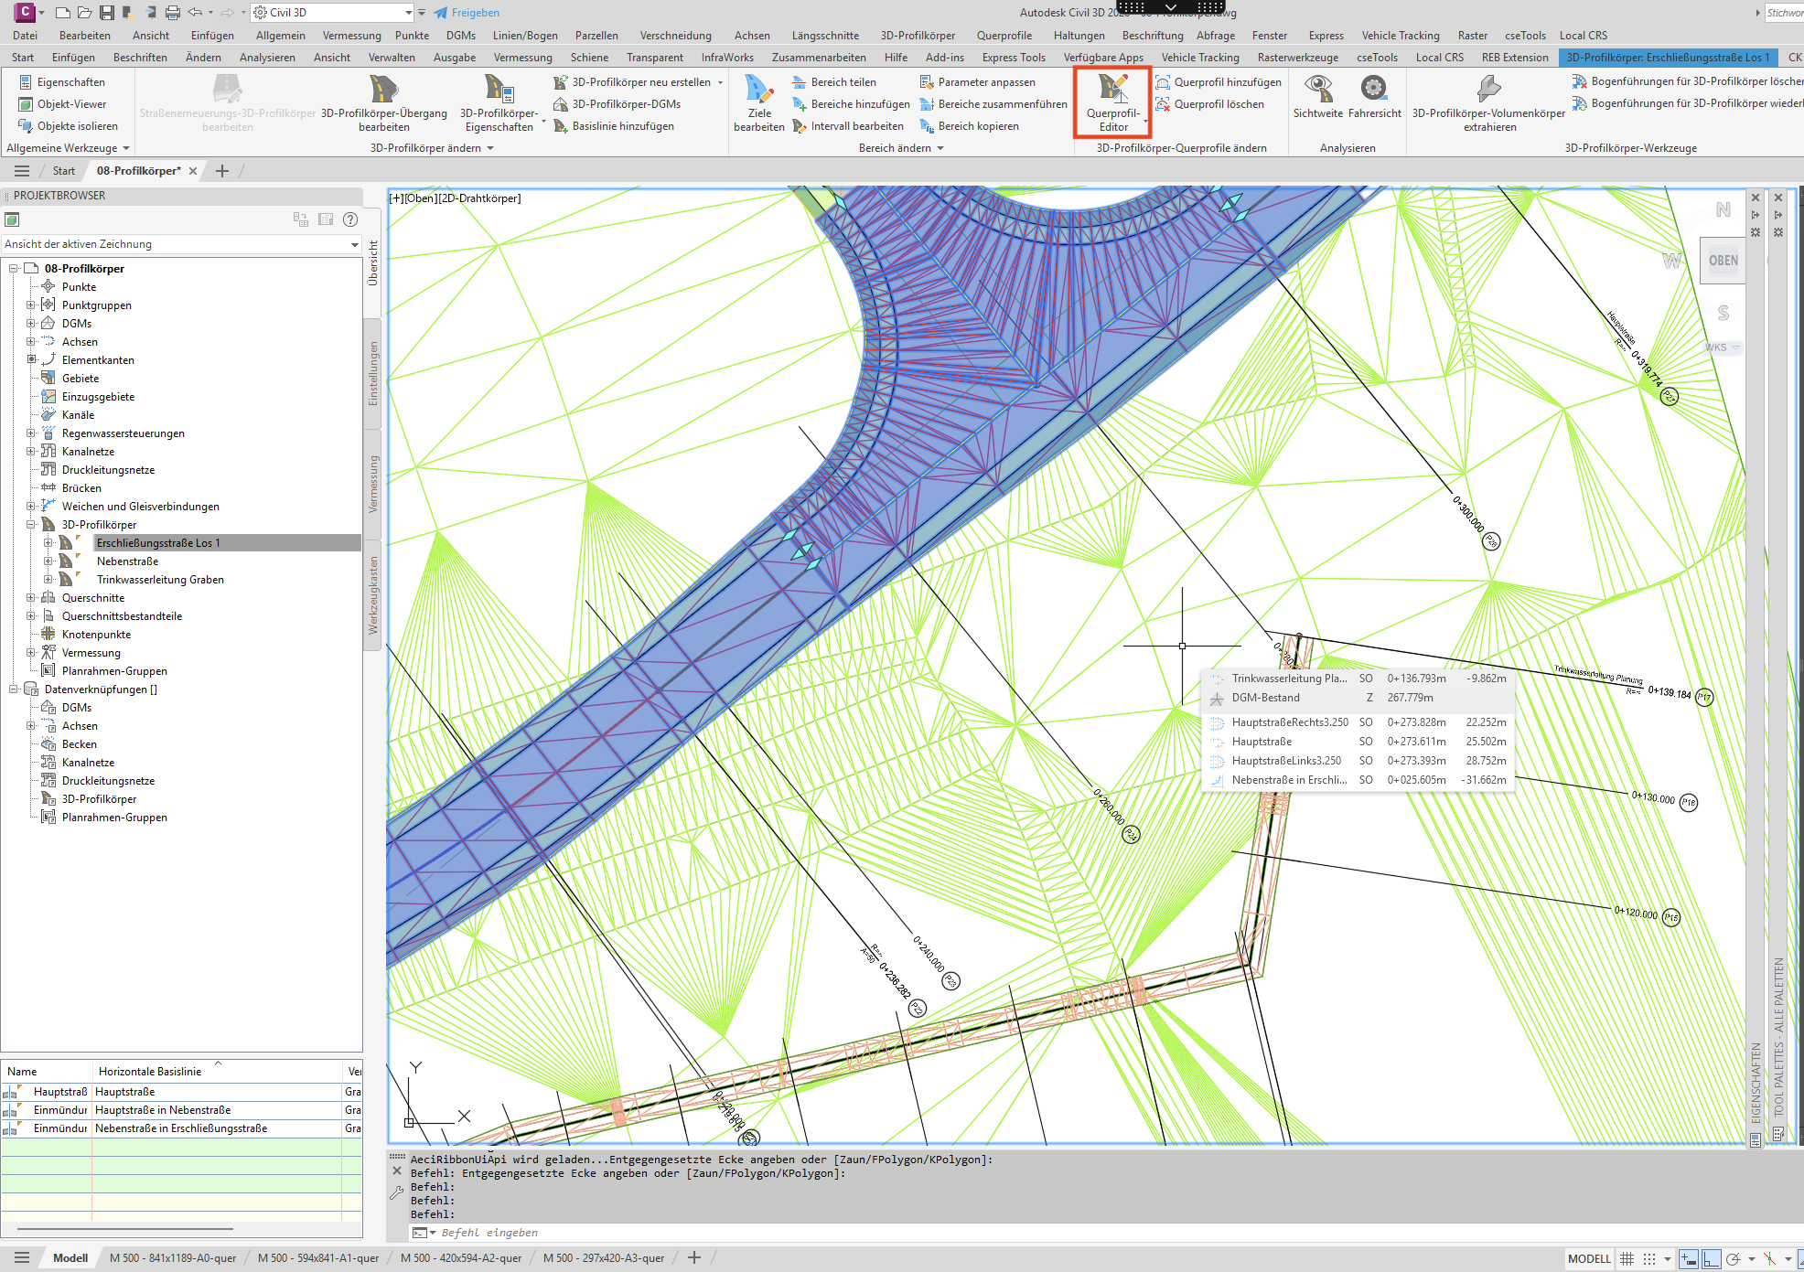Click the Print icon in quick access toolbar
Image resolution: width=1804 pixels, height=1272 pixels.
tap(172, 13)
